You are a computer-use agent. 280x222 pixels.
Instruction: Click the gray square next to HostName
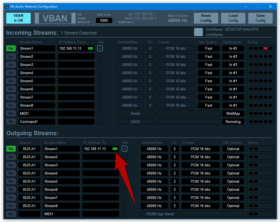199,32
